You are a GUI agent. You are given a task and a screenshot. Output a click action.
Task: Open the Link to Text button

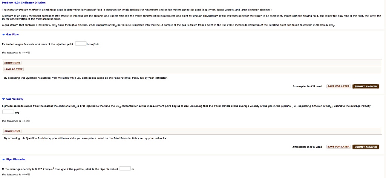(x=14, y=69)
